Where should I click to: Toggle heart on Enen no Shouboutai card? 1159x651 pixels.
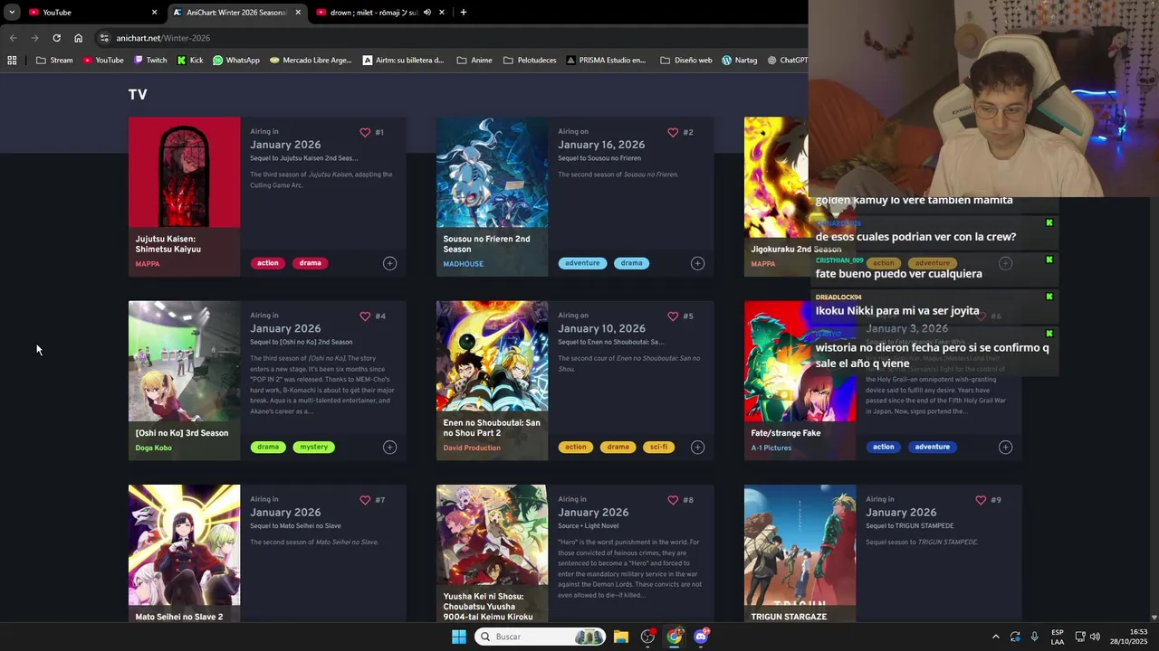[x=673, y=316]
